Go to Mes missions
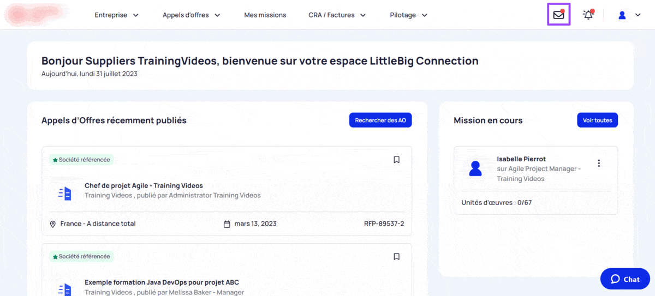 pyautogui.click(x=265, y=15)
